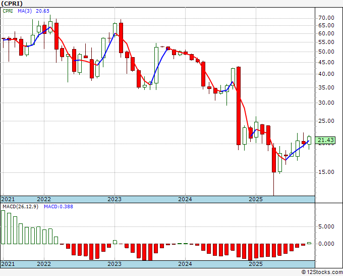Click the 5.000 MACD axis label

[x=326, y=226]
